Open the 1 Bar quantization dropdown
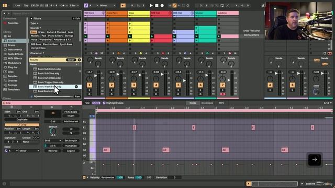335x188 pixels. 74,6
